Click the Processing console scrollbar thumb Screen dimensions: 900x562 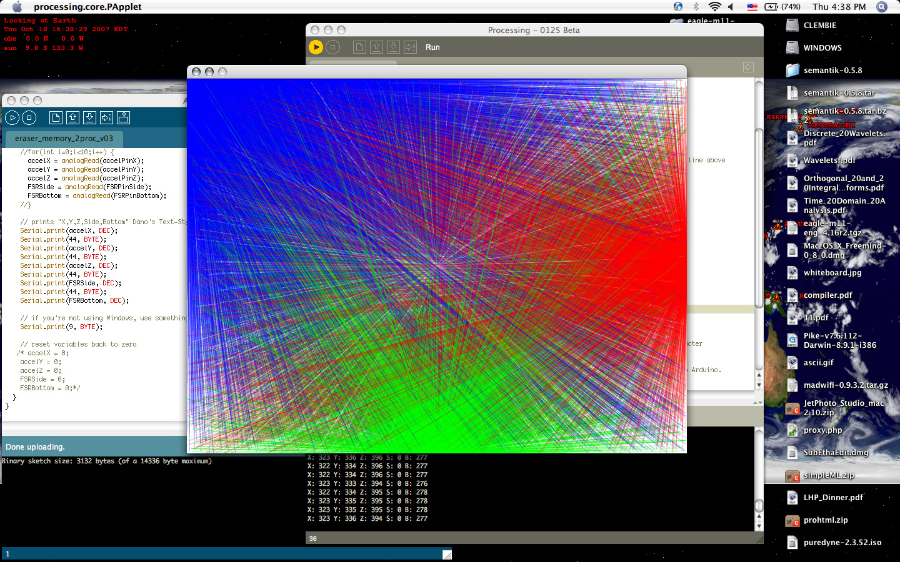759,505
